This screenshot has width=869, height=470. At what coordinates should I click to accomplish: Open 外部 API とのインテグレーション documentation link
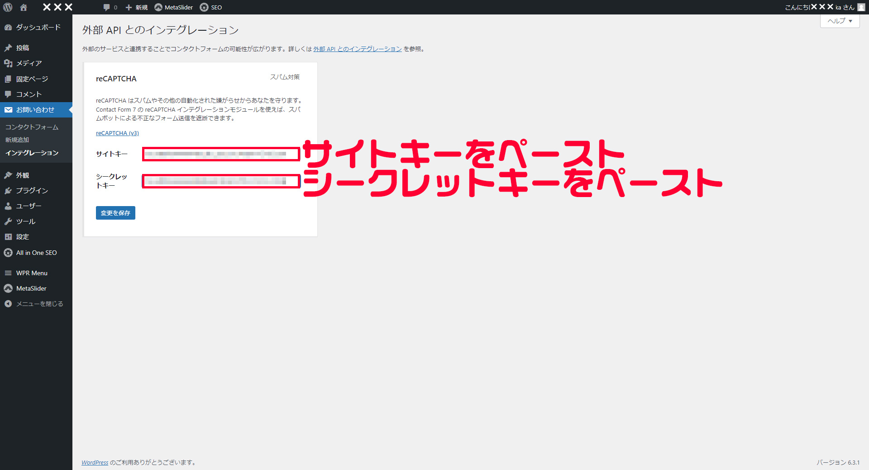[x=358, y=49]
